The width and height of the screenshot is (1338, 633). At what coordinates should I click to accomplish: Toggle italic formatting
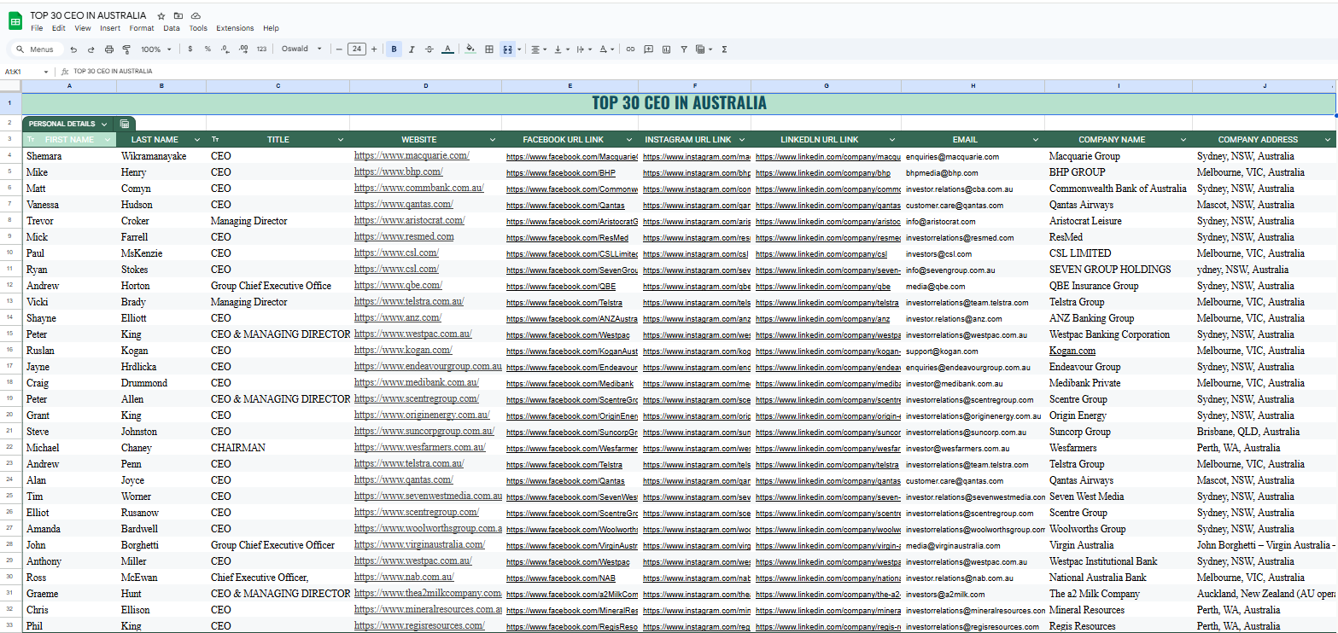coord(412,49)
